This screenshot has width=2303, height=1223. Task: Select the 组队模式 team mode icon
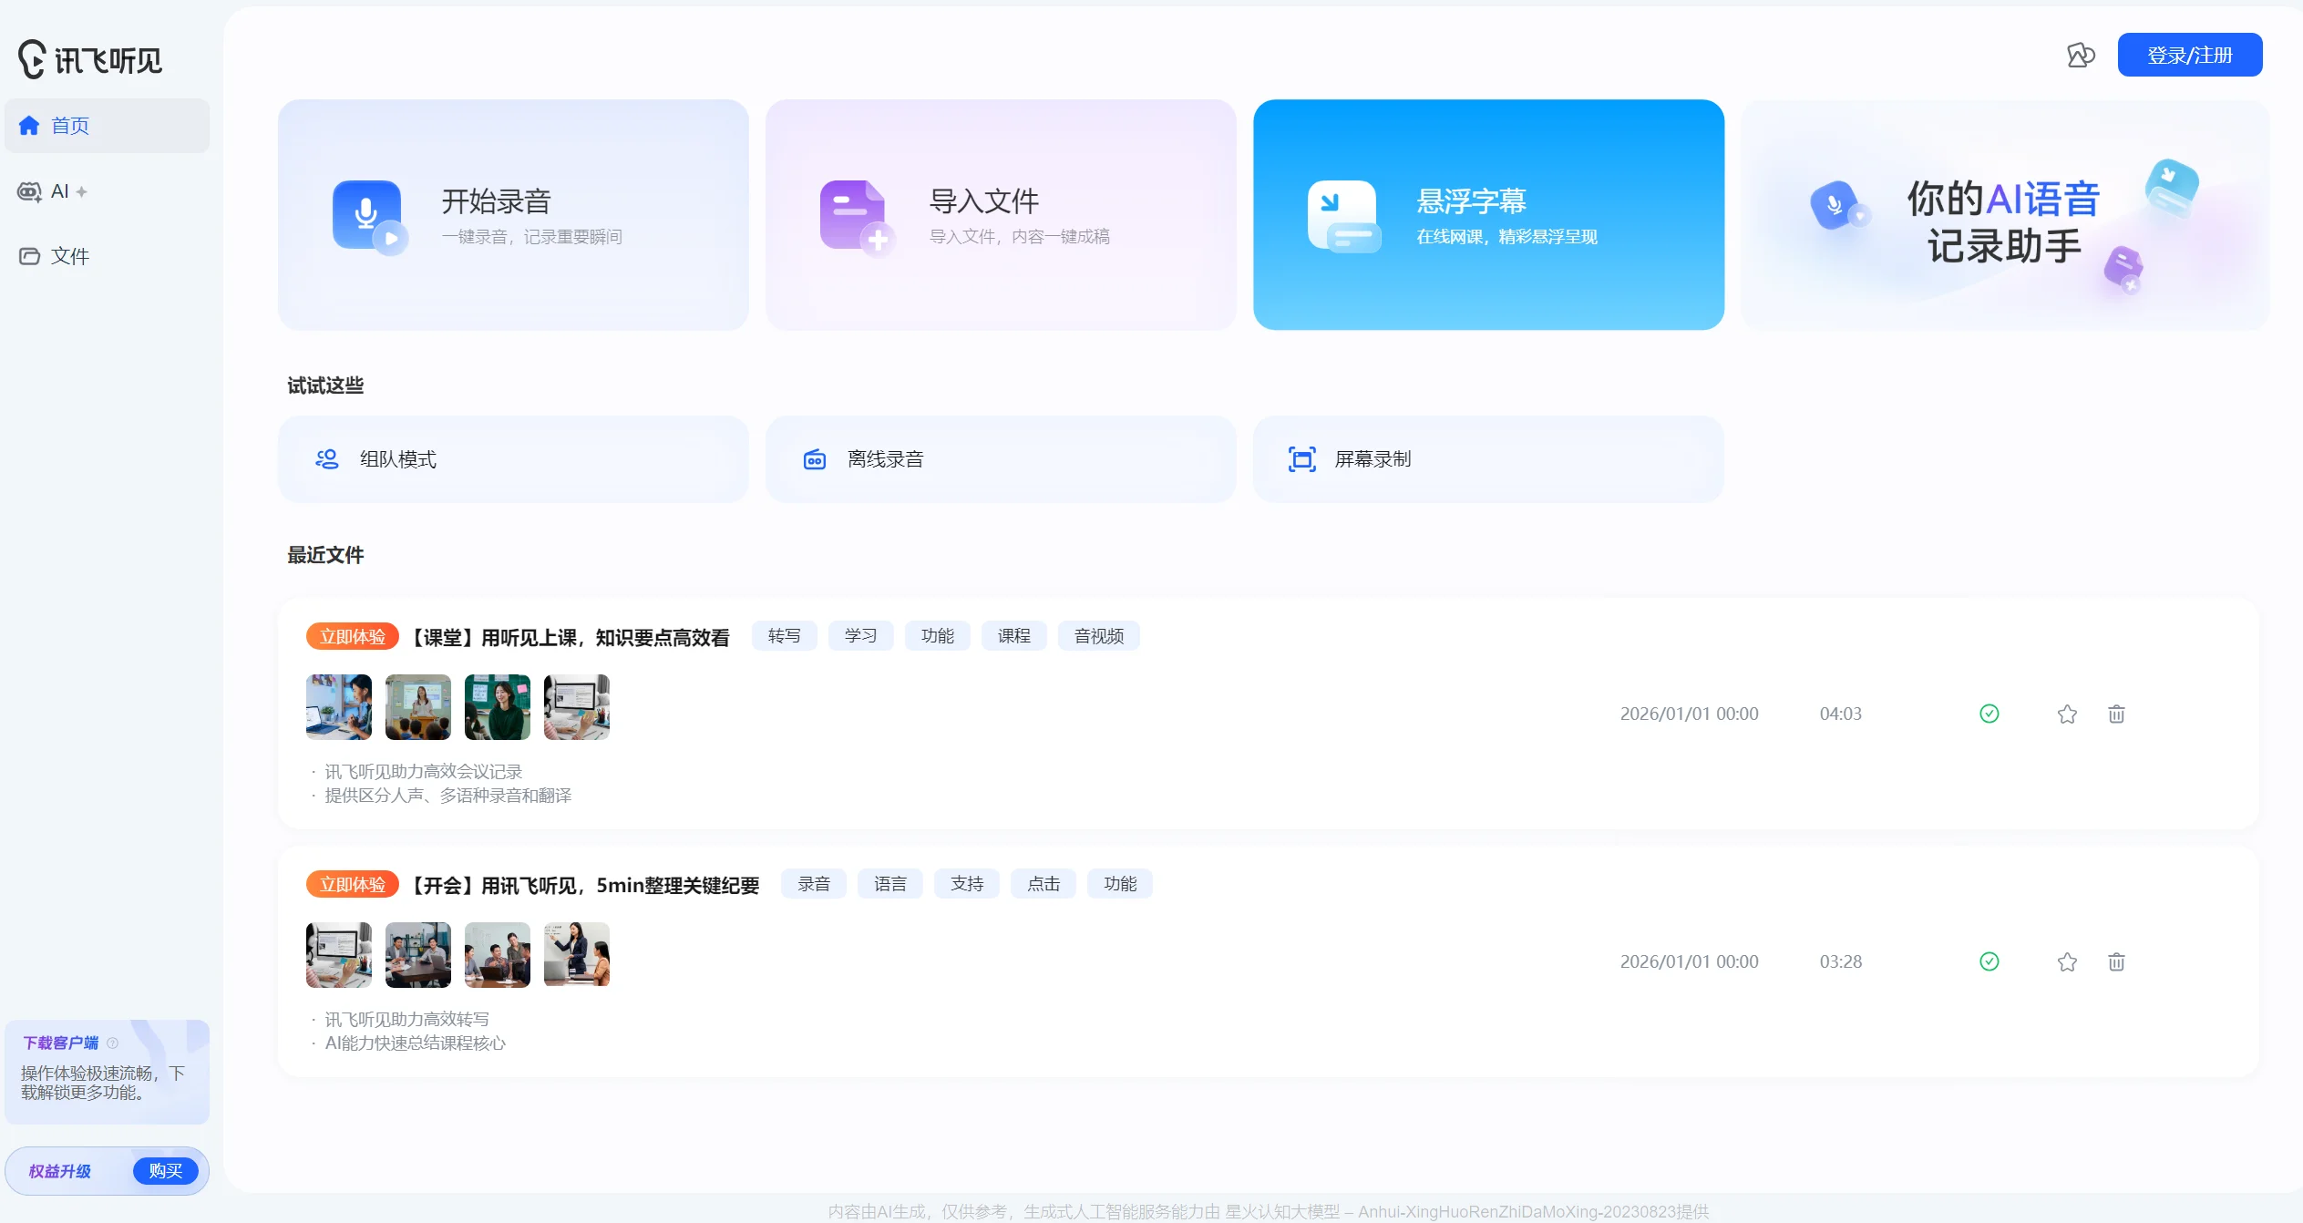[x=327, y=458]
